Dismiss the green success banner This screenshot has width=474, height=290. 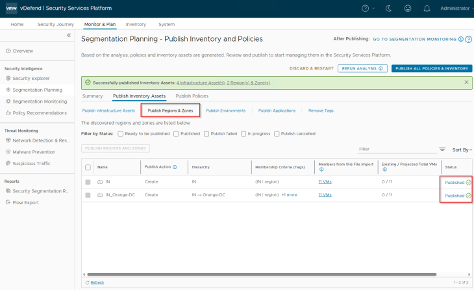click(466, 83)
